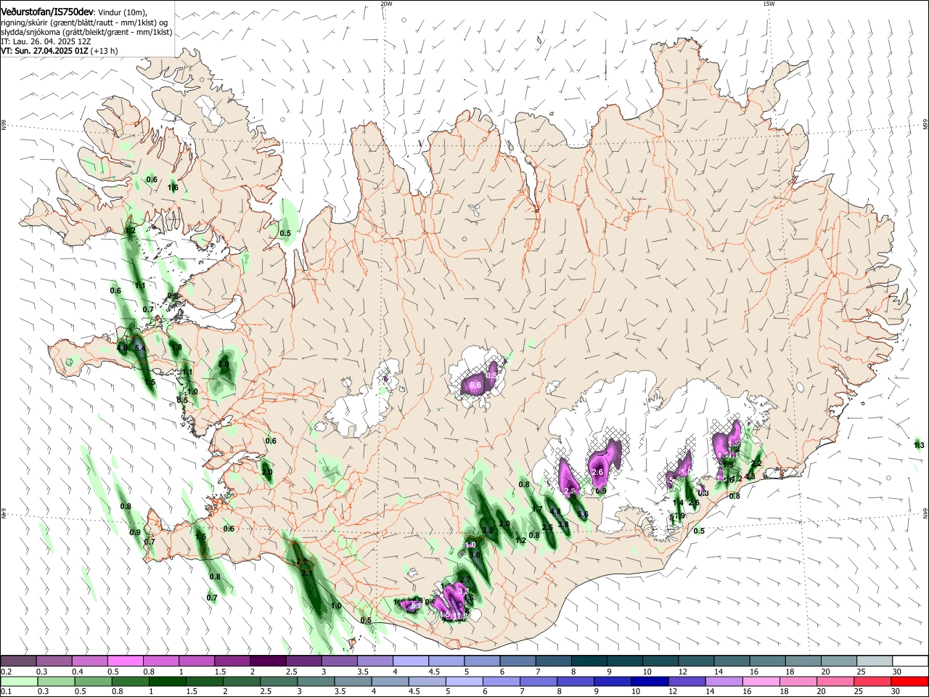Click the pale grey 25–30 upper legend swatch

[875, 661]
